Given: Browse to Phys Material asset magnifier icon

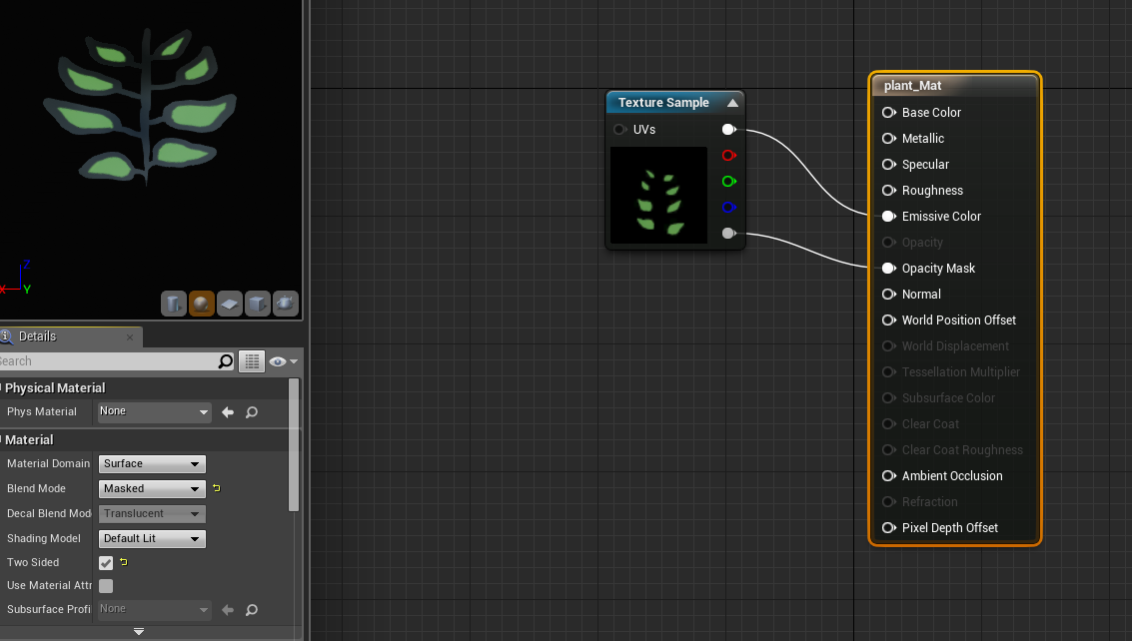Looking at the screenshot, I should (252, 411).
